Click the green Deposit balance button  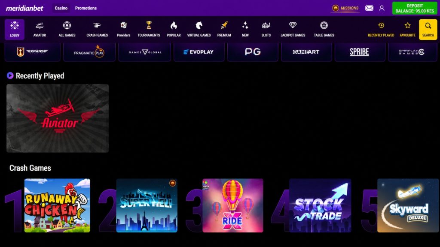415,8
